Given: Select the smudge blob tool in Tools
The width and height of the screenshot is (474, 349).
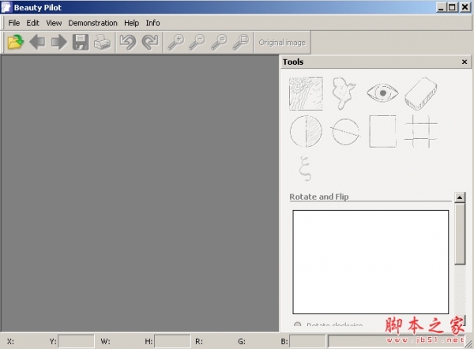Looking at the screenshot, I should coord(344,93).
